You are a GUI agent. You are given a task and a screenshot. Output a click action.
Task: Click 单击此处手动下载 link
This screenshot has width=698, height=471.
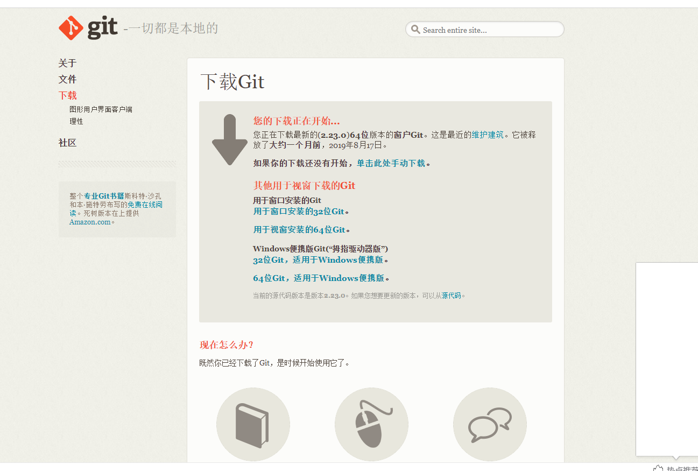[391, 164]
